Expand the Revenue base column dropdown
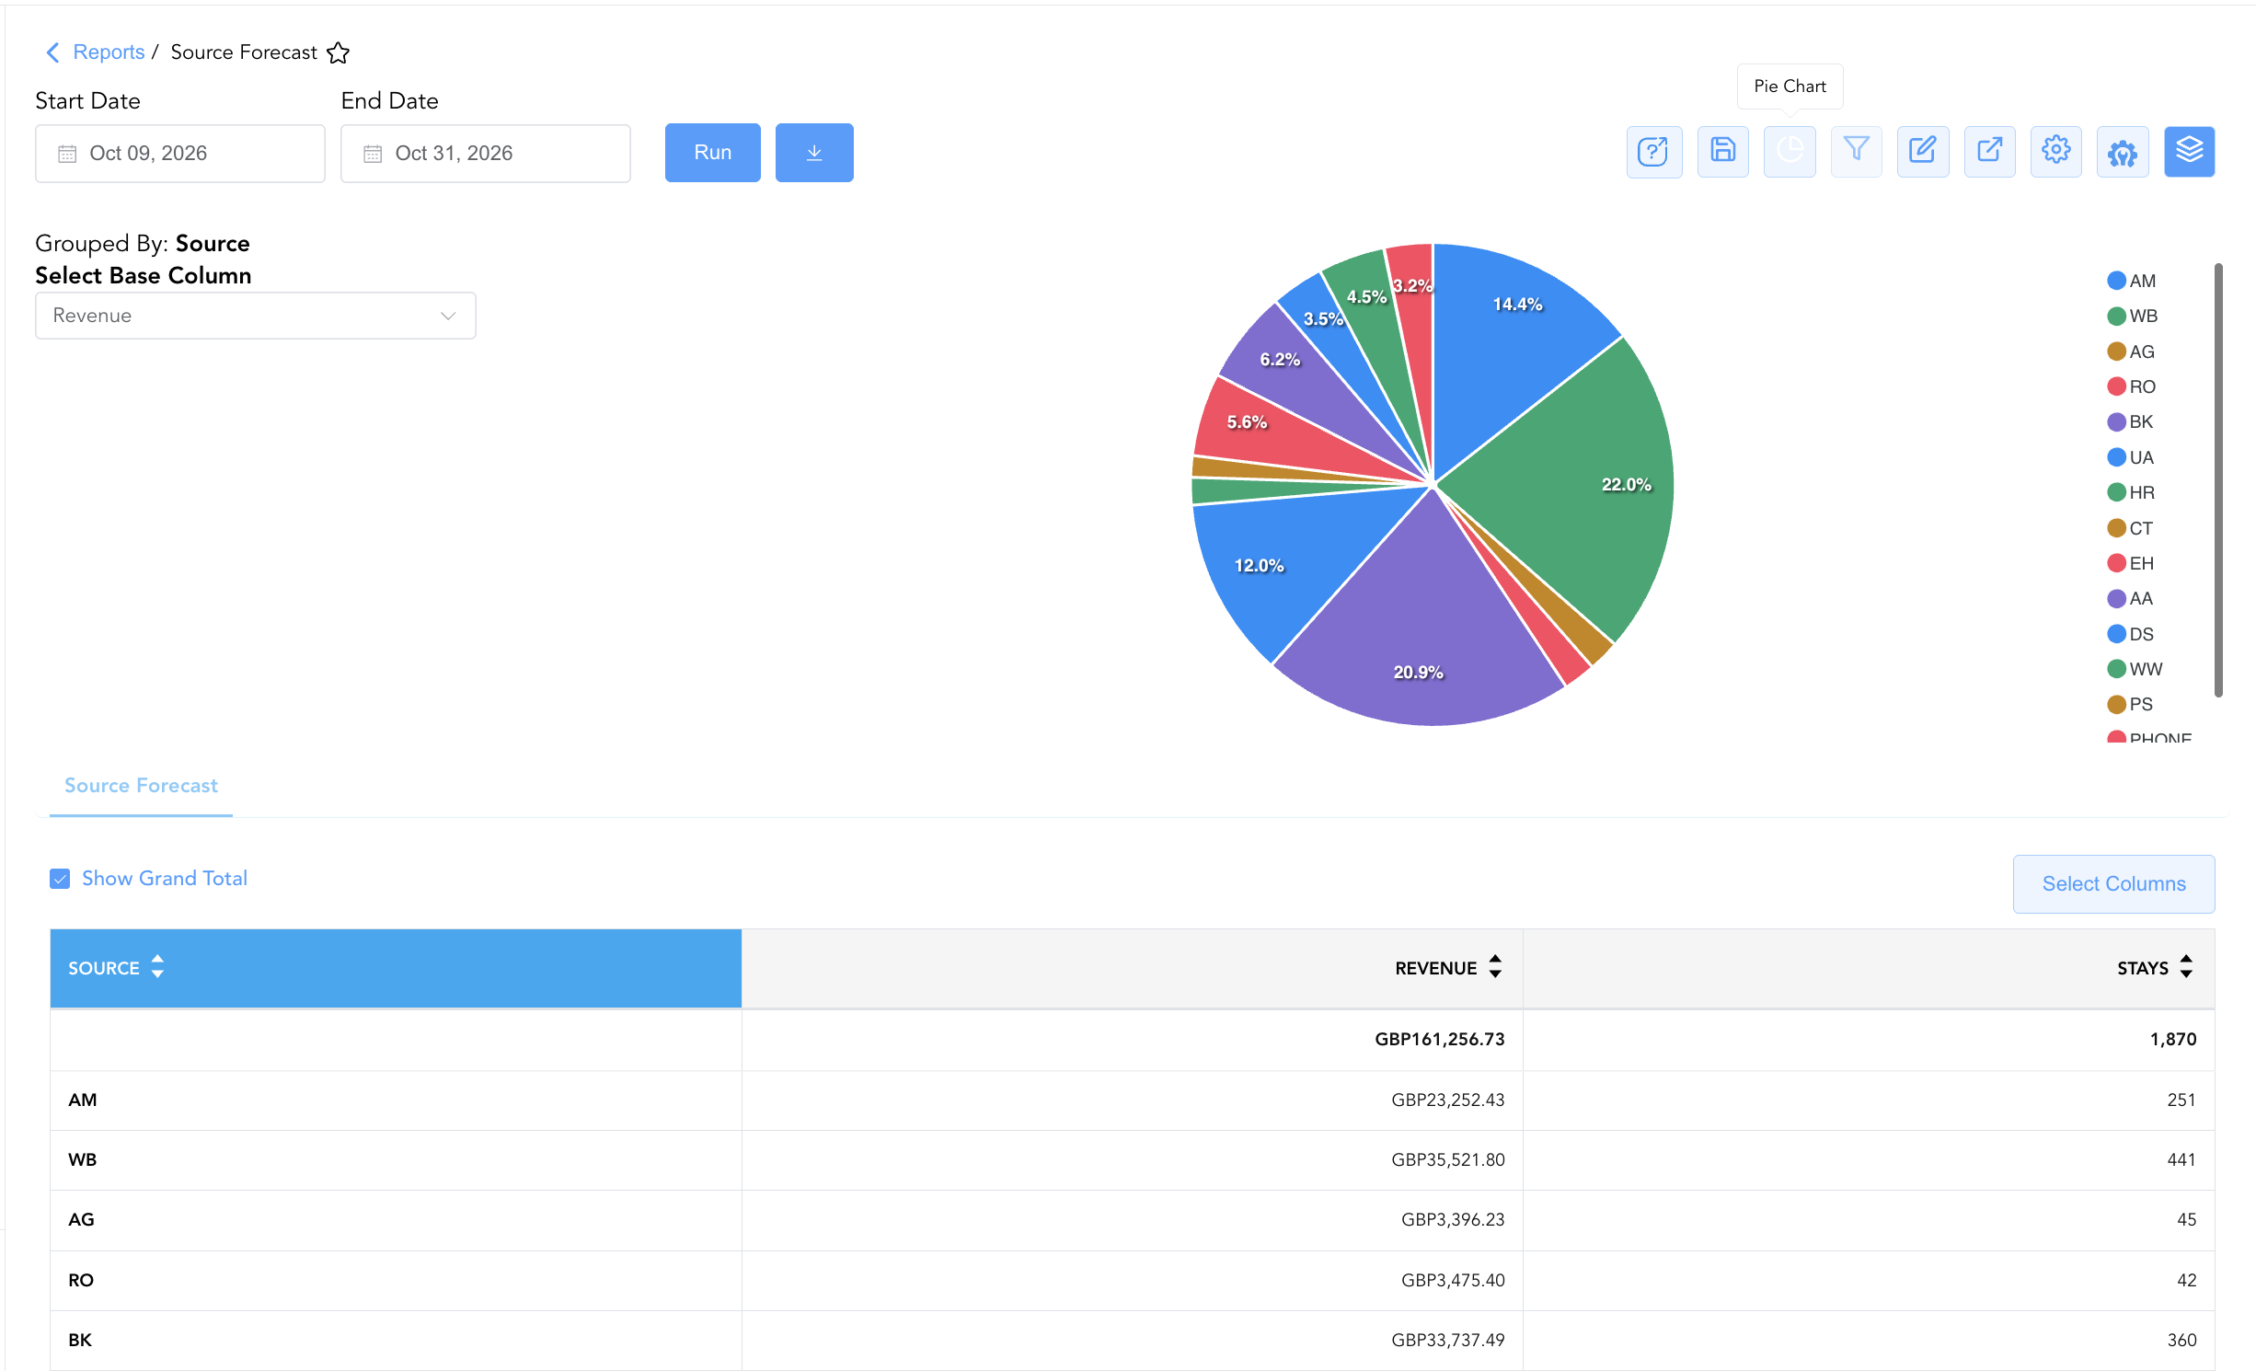The height and width of the screenshot is (1371, 2256). click(255, 316)
